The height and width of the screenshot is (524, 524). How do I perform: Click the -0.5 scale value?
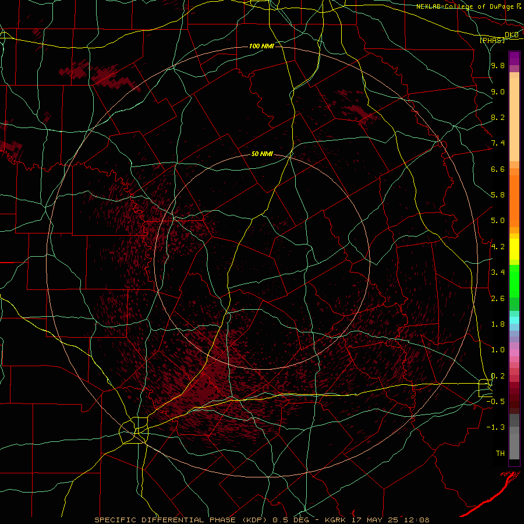(495, 402)
